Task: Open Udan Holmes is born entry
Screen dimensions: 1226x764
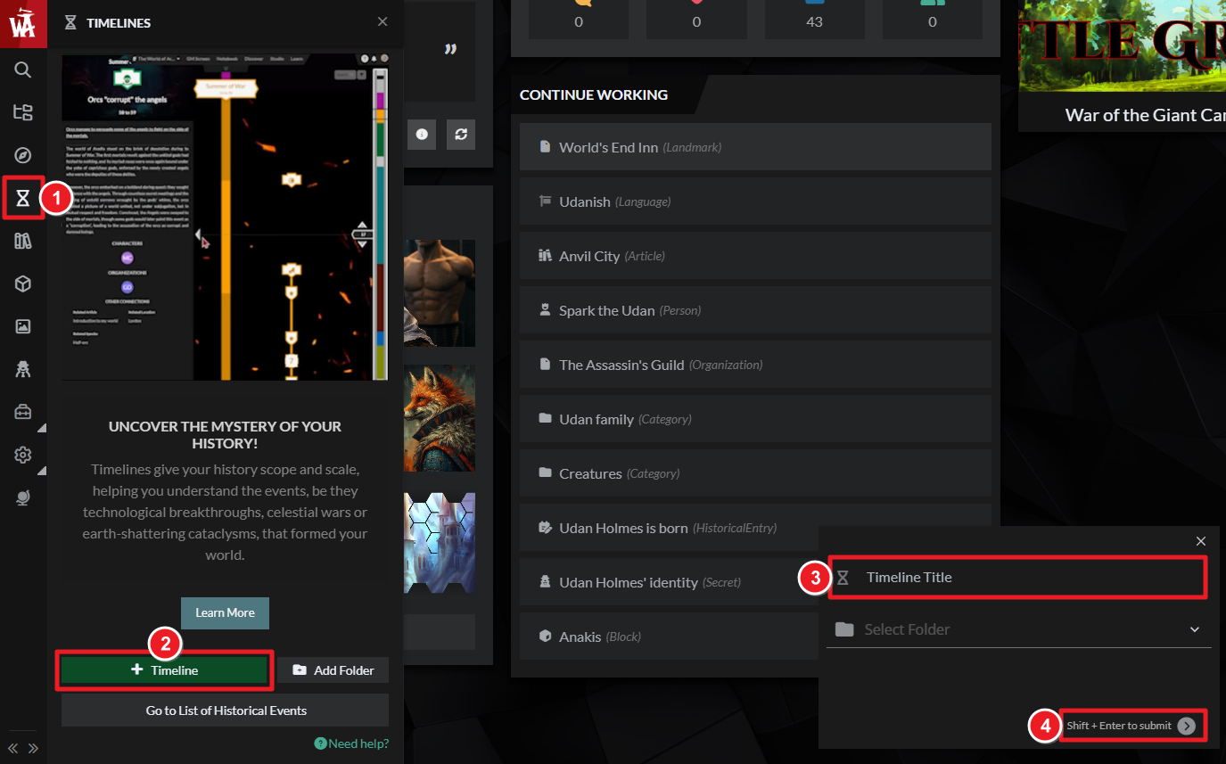Action: 755,528
